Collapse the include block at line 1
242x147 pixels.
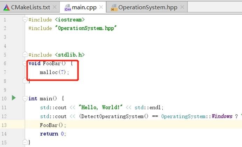coord(25,20)
